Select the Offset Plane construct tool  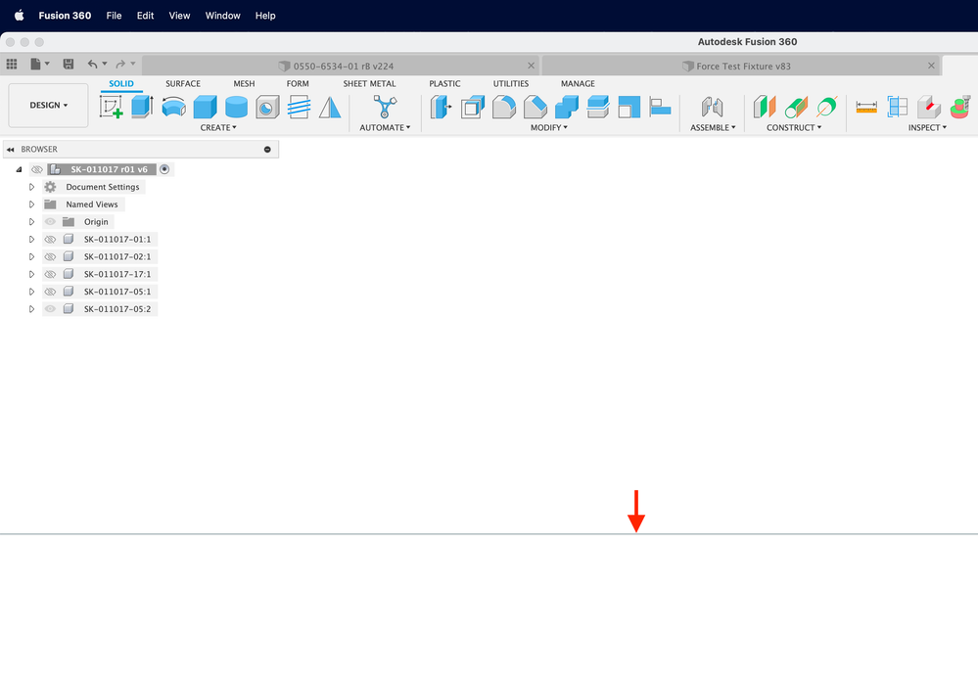click(x=764, y=107)
